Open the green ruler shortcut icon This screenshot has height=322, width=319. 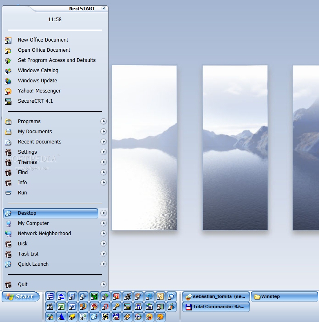94,296
